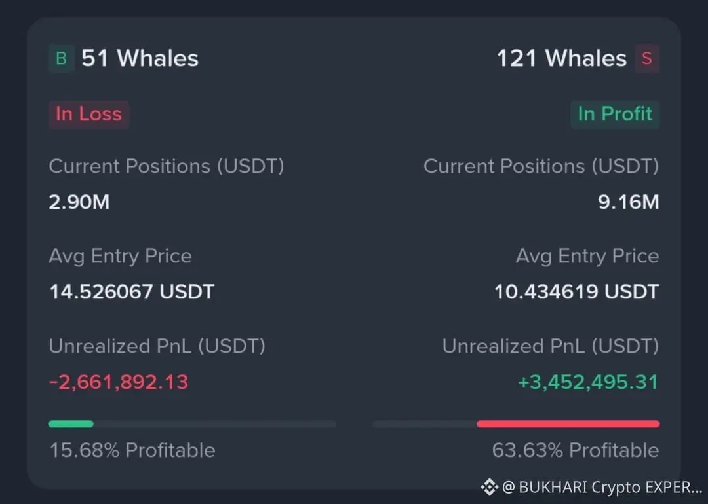Click the green buy-side progress bar
This screenshot has height=504, width=708.
pos(71,424)
